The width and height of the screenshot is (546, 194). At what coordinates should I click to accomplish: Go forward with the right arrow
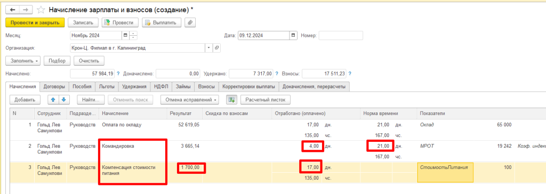point(26,10)
